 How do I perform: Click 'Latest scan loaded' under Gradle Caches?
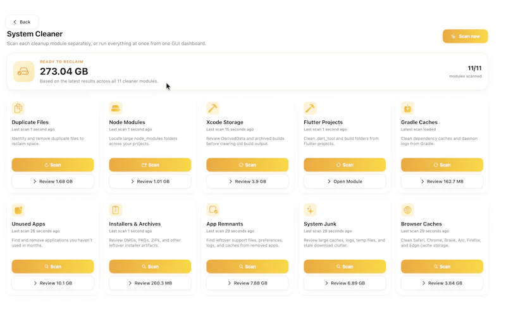[x=418, y=129]
